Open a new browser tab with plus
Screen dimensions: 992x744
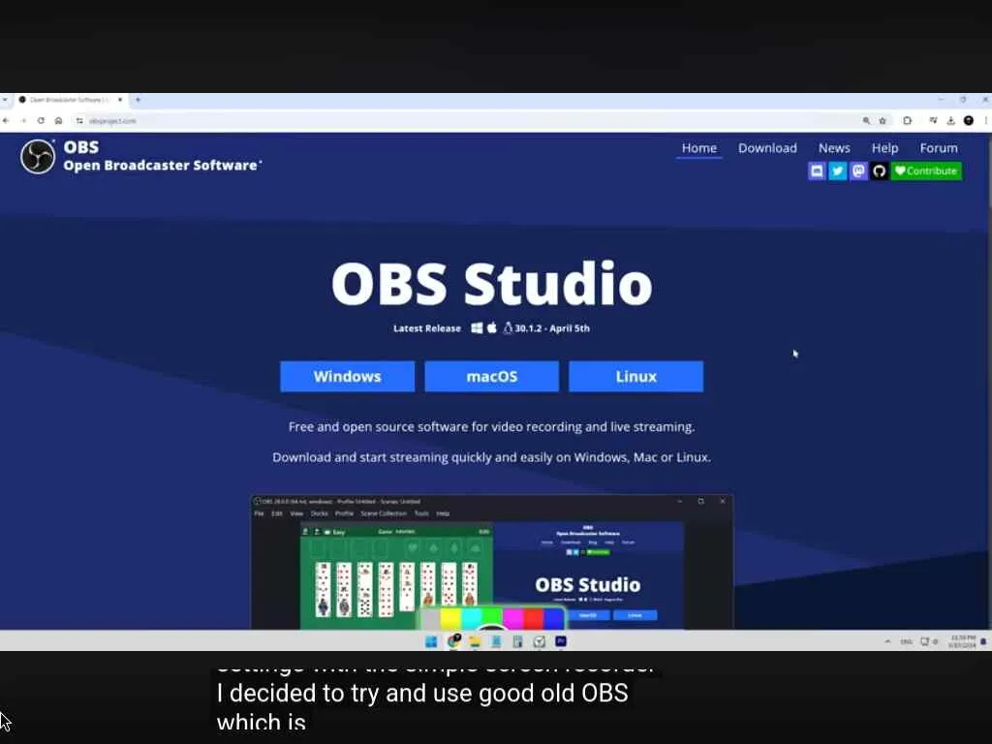click(x=138, y=100)
